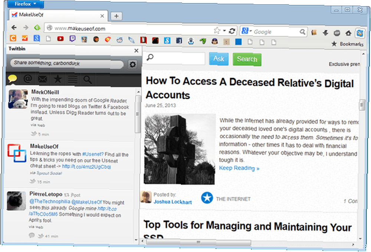The image size is (371, 252).
Task: Focus the Share something tweet box
Action: (x=67, y=64)
